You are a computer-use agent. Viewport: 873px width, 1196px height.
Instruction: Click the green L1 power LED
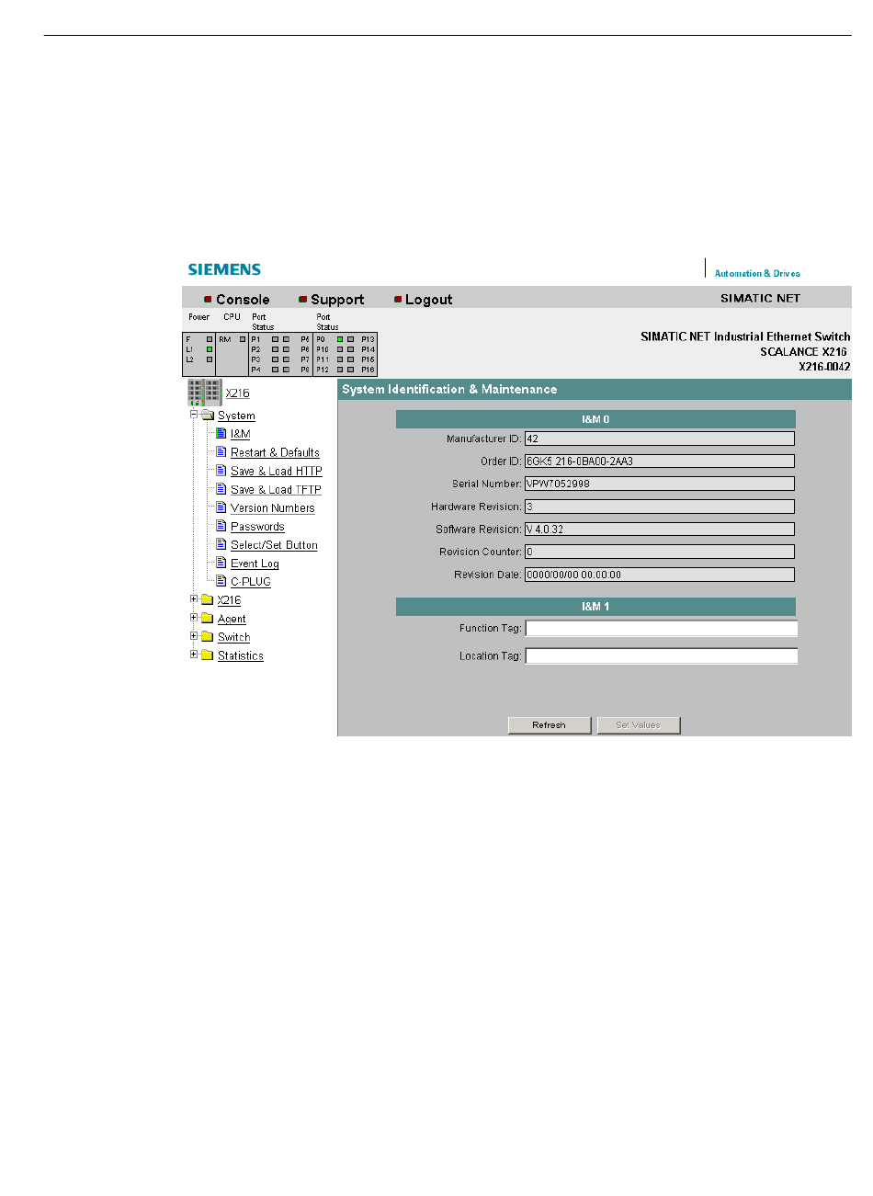[210, 349]
